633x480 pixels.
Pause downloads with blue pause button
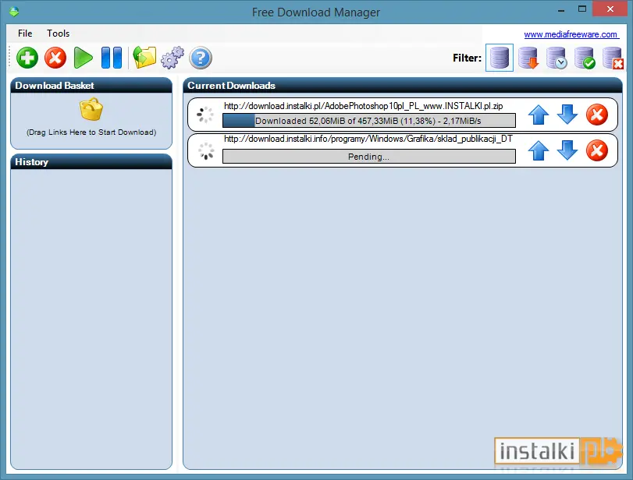(x=112, y=58)
